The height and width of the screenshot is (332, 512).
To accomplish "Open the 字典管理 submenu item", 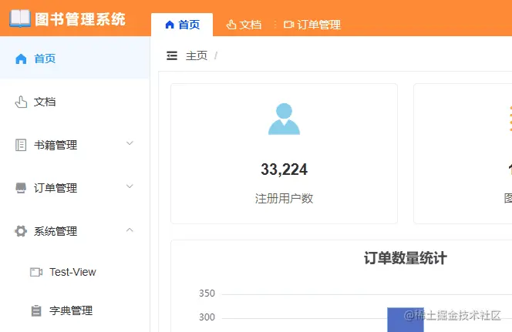I will click(75, 310).
